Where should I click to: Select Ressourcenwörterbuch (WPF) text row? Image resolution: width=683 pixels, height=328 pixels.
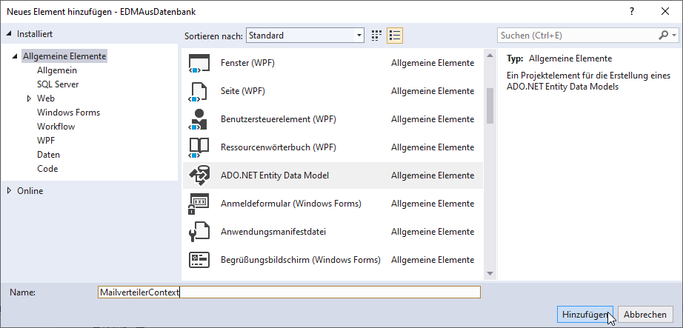tap(279, 147)
